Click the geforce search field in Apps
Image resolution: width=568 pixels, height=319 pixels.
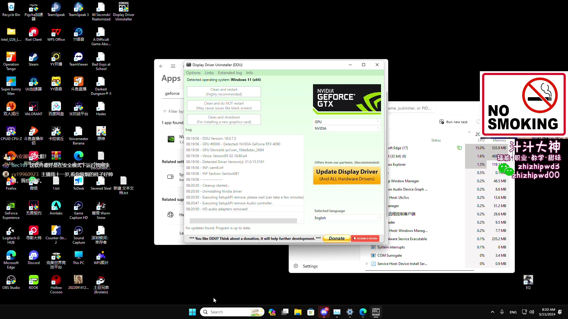pyautogui.click(x=173, y=93)
